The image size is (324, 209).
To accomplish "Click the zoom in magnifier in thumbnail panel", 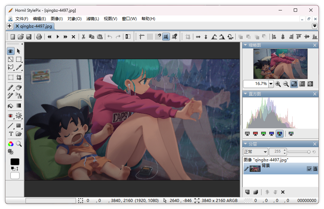I will (278, 84).
